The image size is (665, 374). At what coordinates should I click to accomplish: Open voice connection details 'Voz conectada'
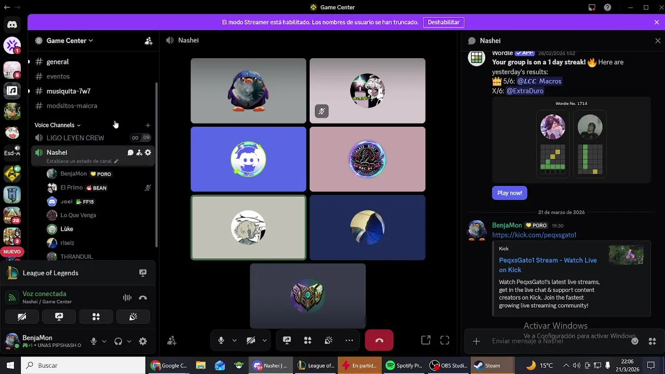(44, 294)
